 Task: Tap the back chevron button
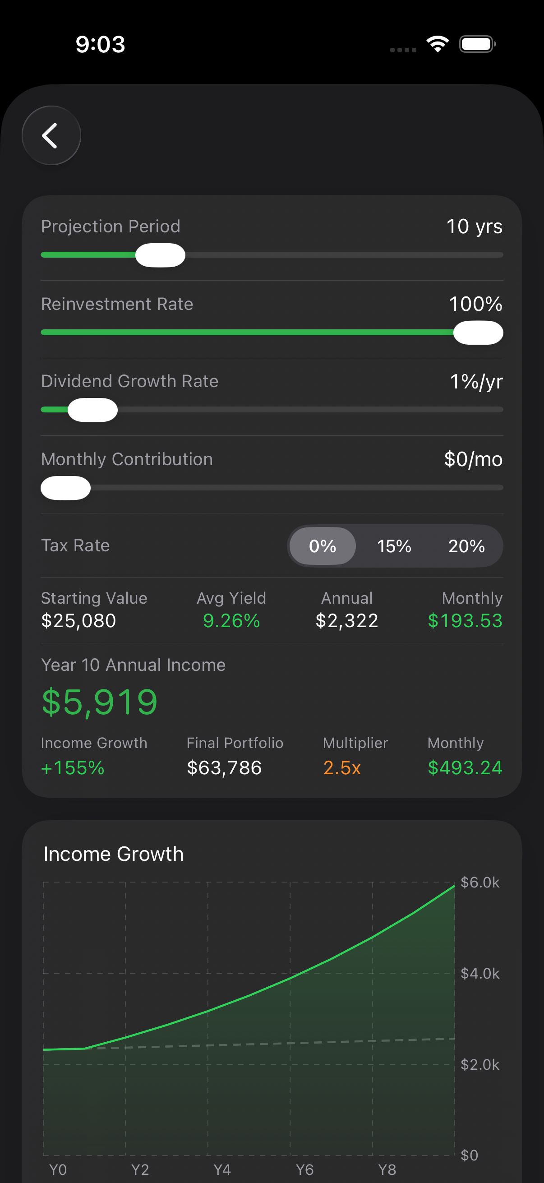51,135
